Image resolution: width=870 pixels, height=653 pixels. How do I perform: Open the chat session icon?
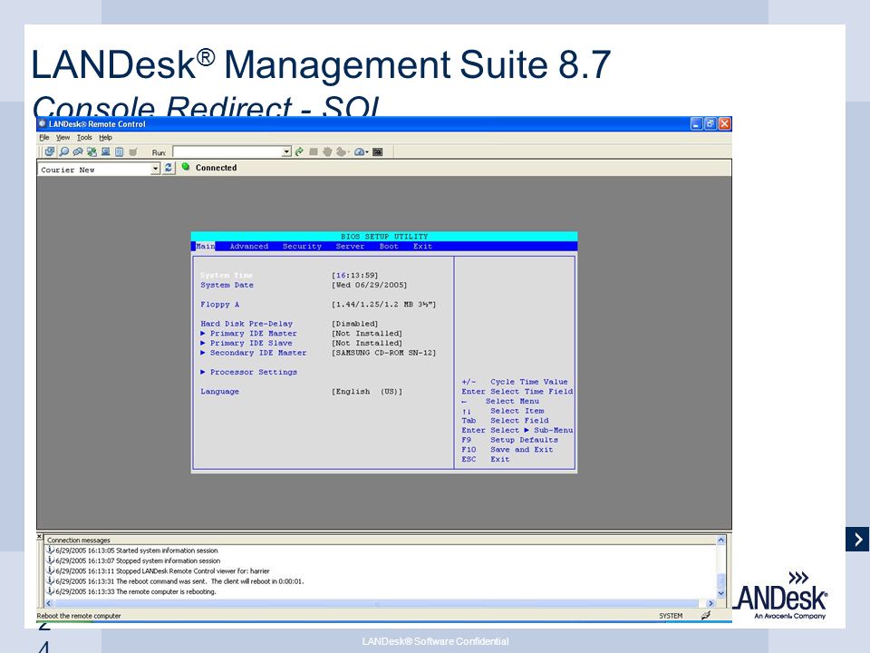click(78, 151)
